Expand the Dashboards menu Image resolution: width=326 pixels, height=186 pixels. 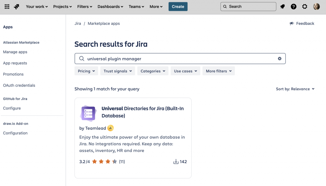point(110,7)
